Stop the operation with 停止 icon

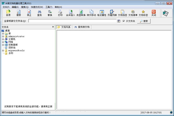click(x=29, y=13)
